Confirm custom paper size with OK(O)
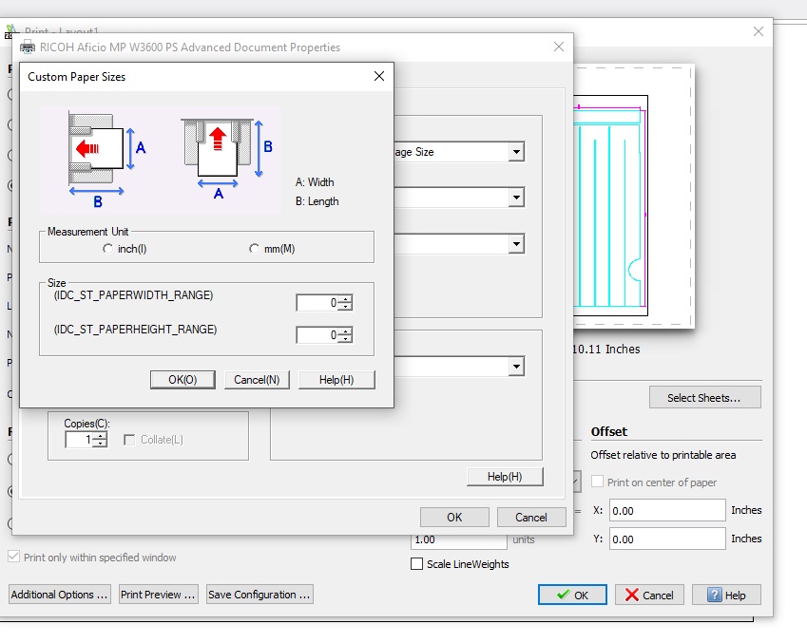Screen dimensions: 807x643 coord(183,380)
